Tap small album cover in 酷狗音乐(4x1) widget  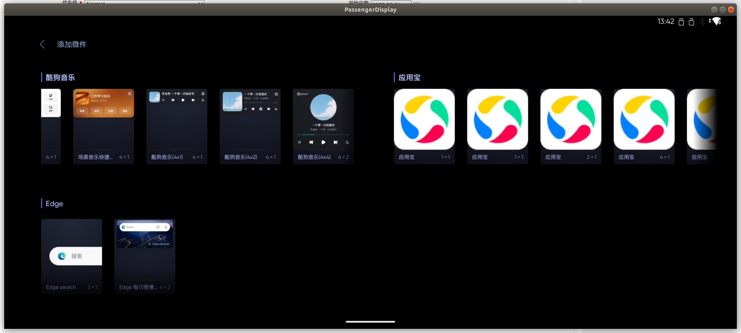[154, 97]
